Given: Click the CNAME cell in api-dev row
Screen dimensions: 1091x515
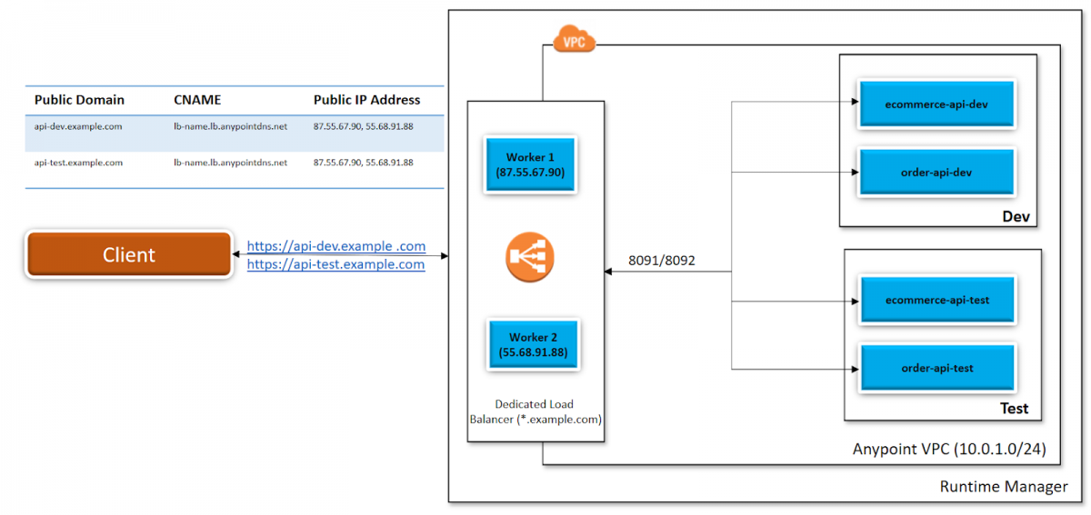Looking at the screenshot, I should coord(230,126).
